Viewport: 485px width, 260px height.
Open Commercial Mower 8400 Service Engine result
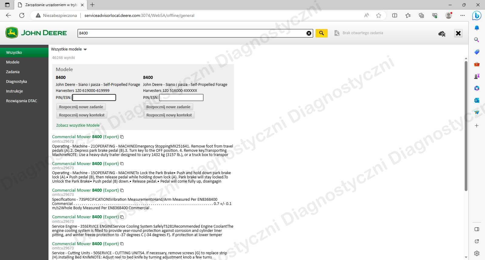[85, 217]
